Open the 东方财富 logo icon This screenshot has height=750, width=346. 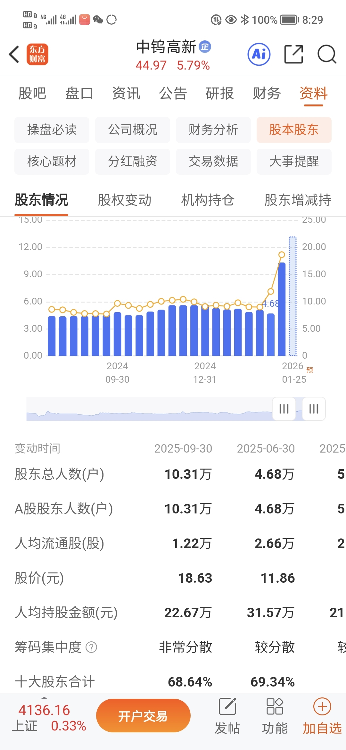coord(37,54)
